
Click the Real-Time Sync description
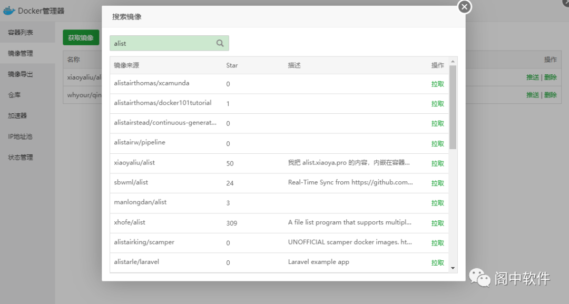click(x=350, y=182)
